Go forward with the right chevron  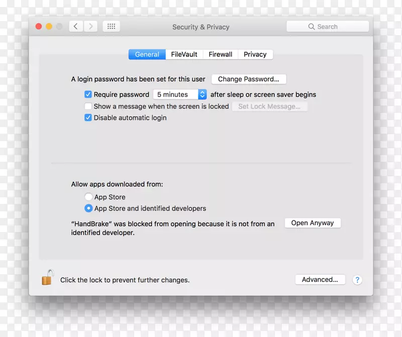tap(90, 27)
